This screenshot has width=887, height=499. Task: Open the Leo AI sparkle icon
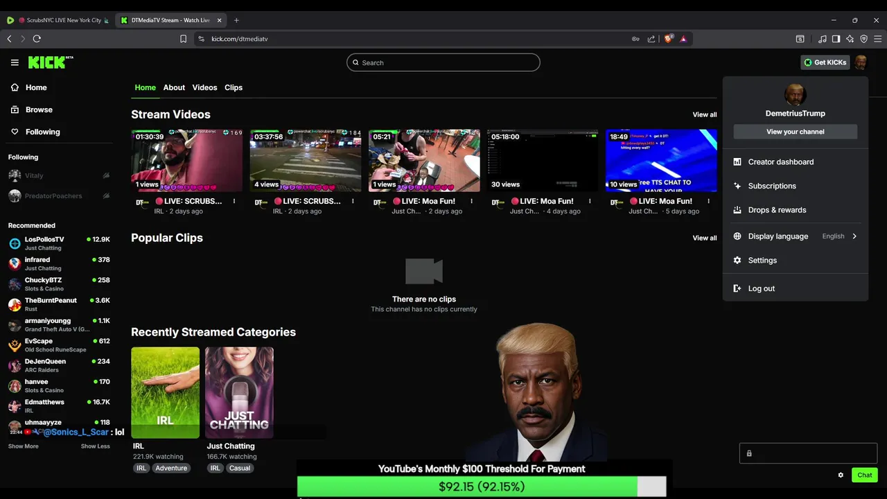[x=850, y=39]
